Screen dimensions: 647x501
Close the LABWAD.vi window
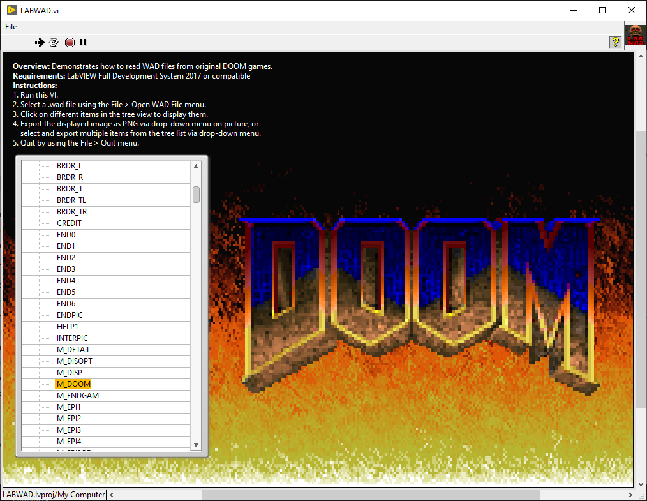631,10
